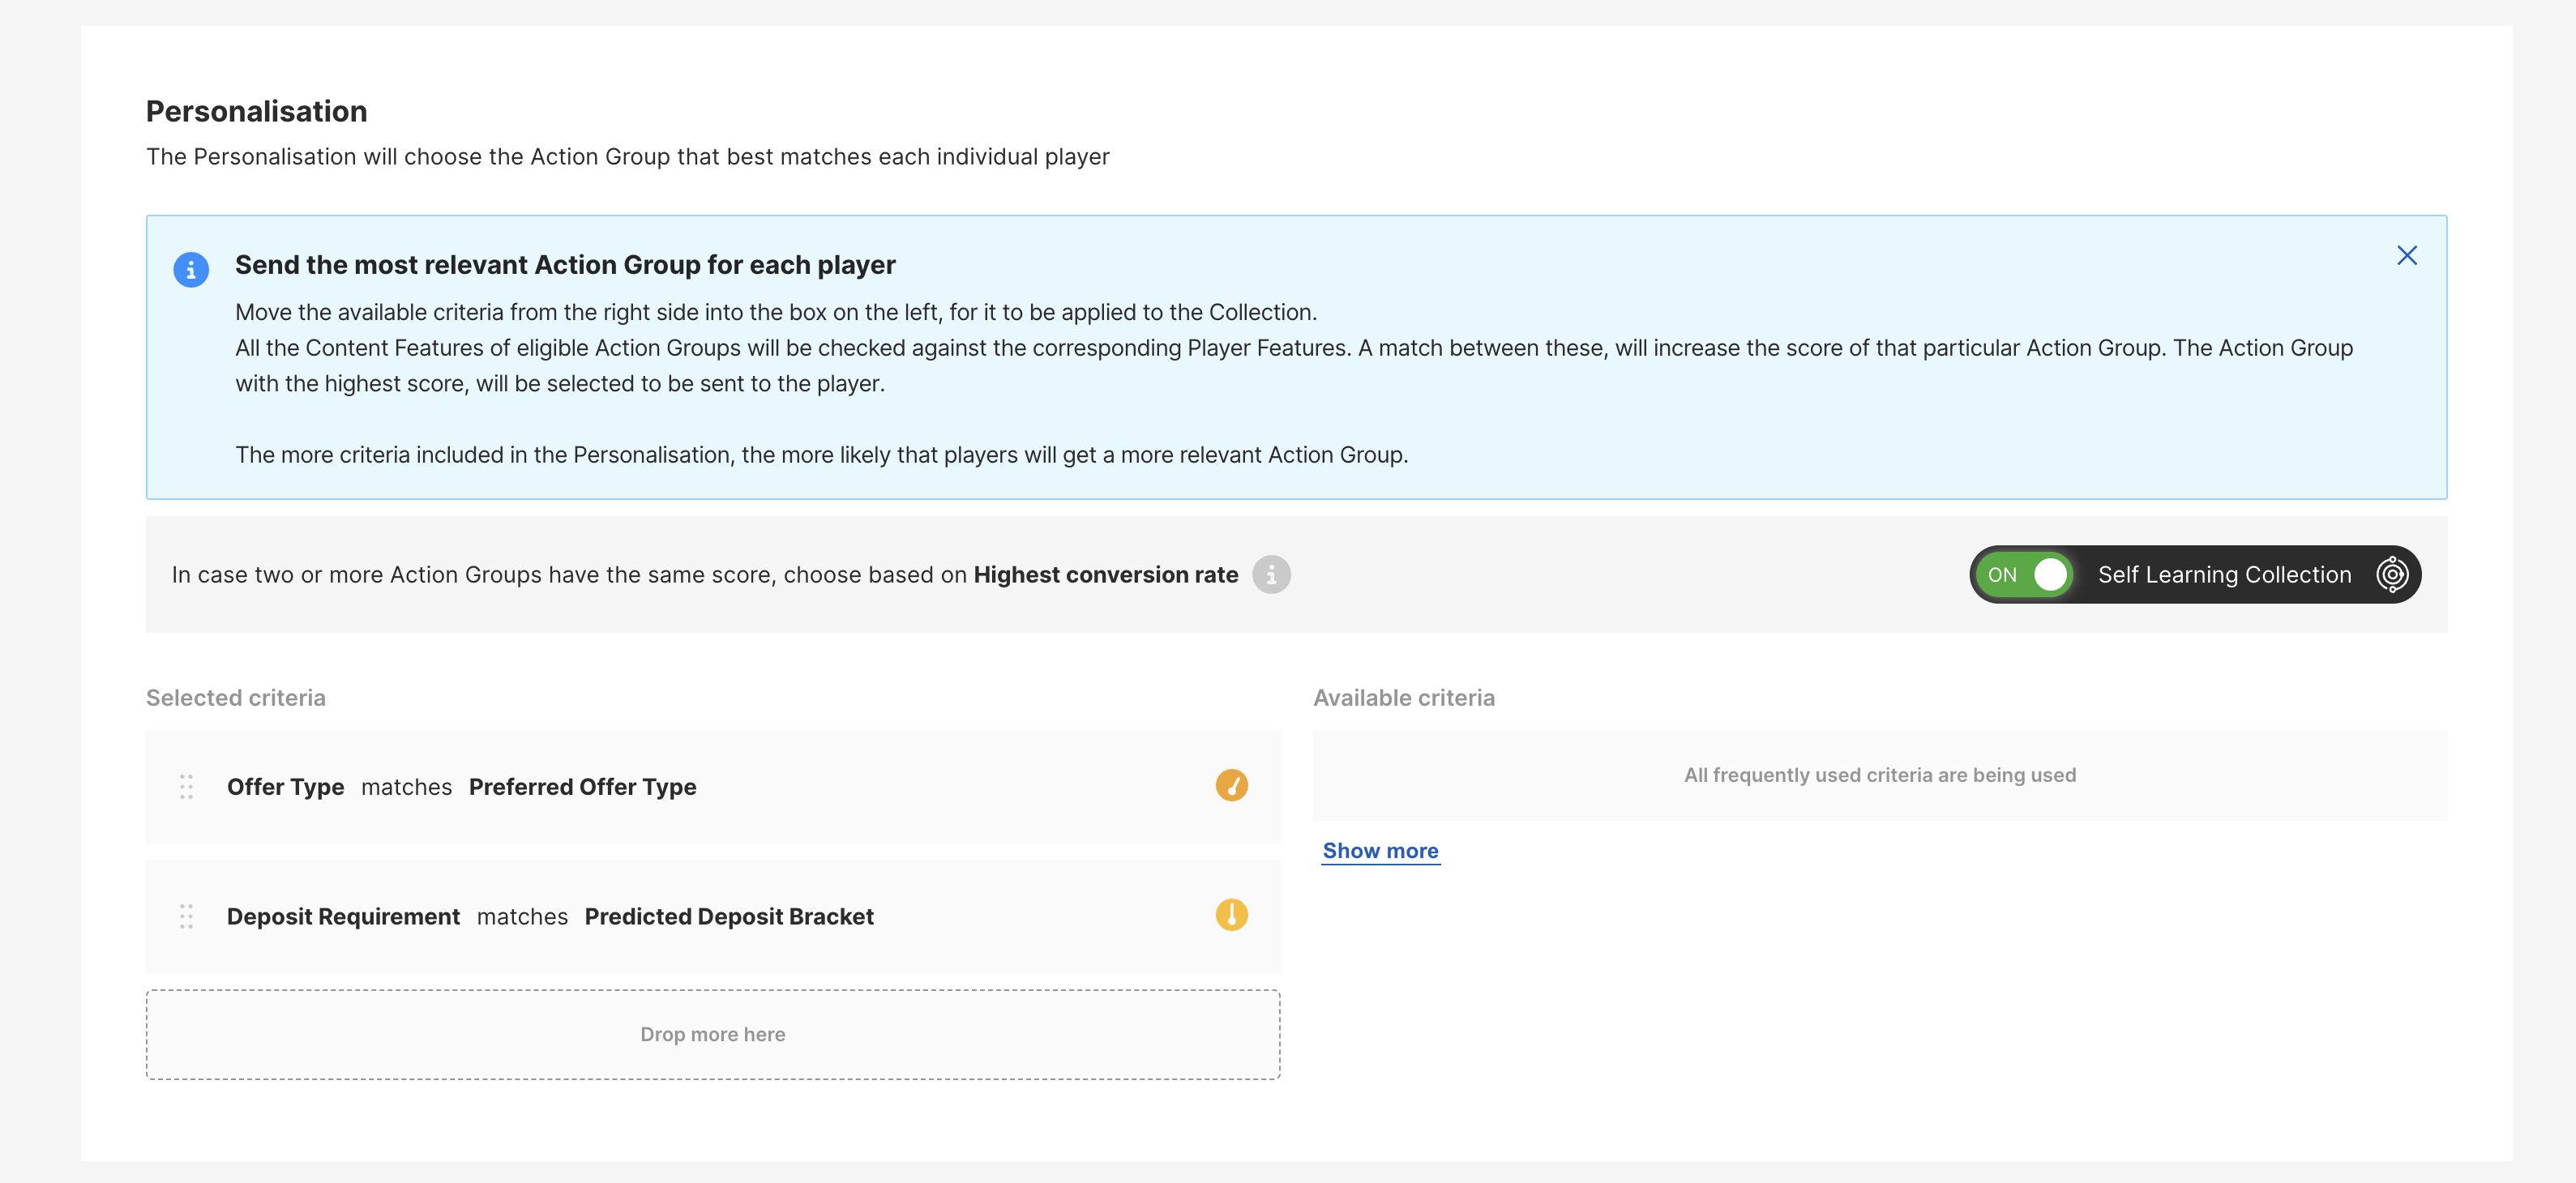2576x1183 pixels.
Task: Grab the Offer Type drag handle
Action: coord(186,787)
